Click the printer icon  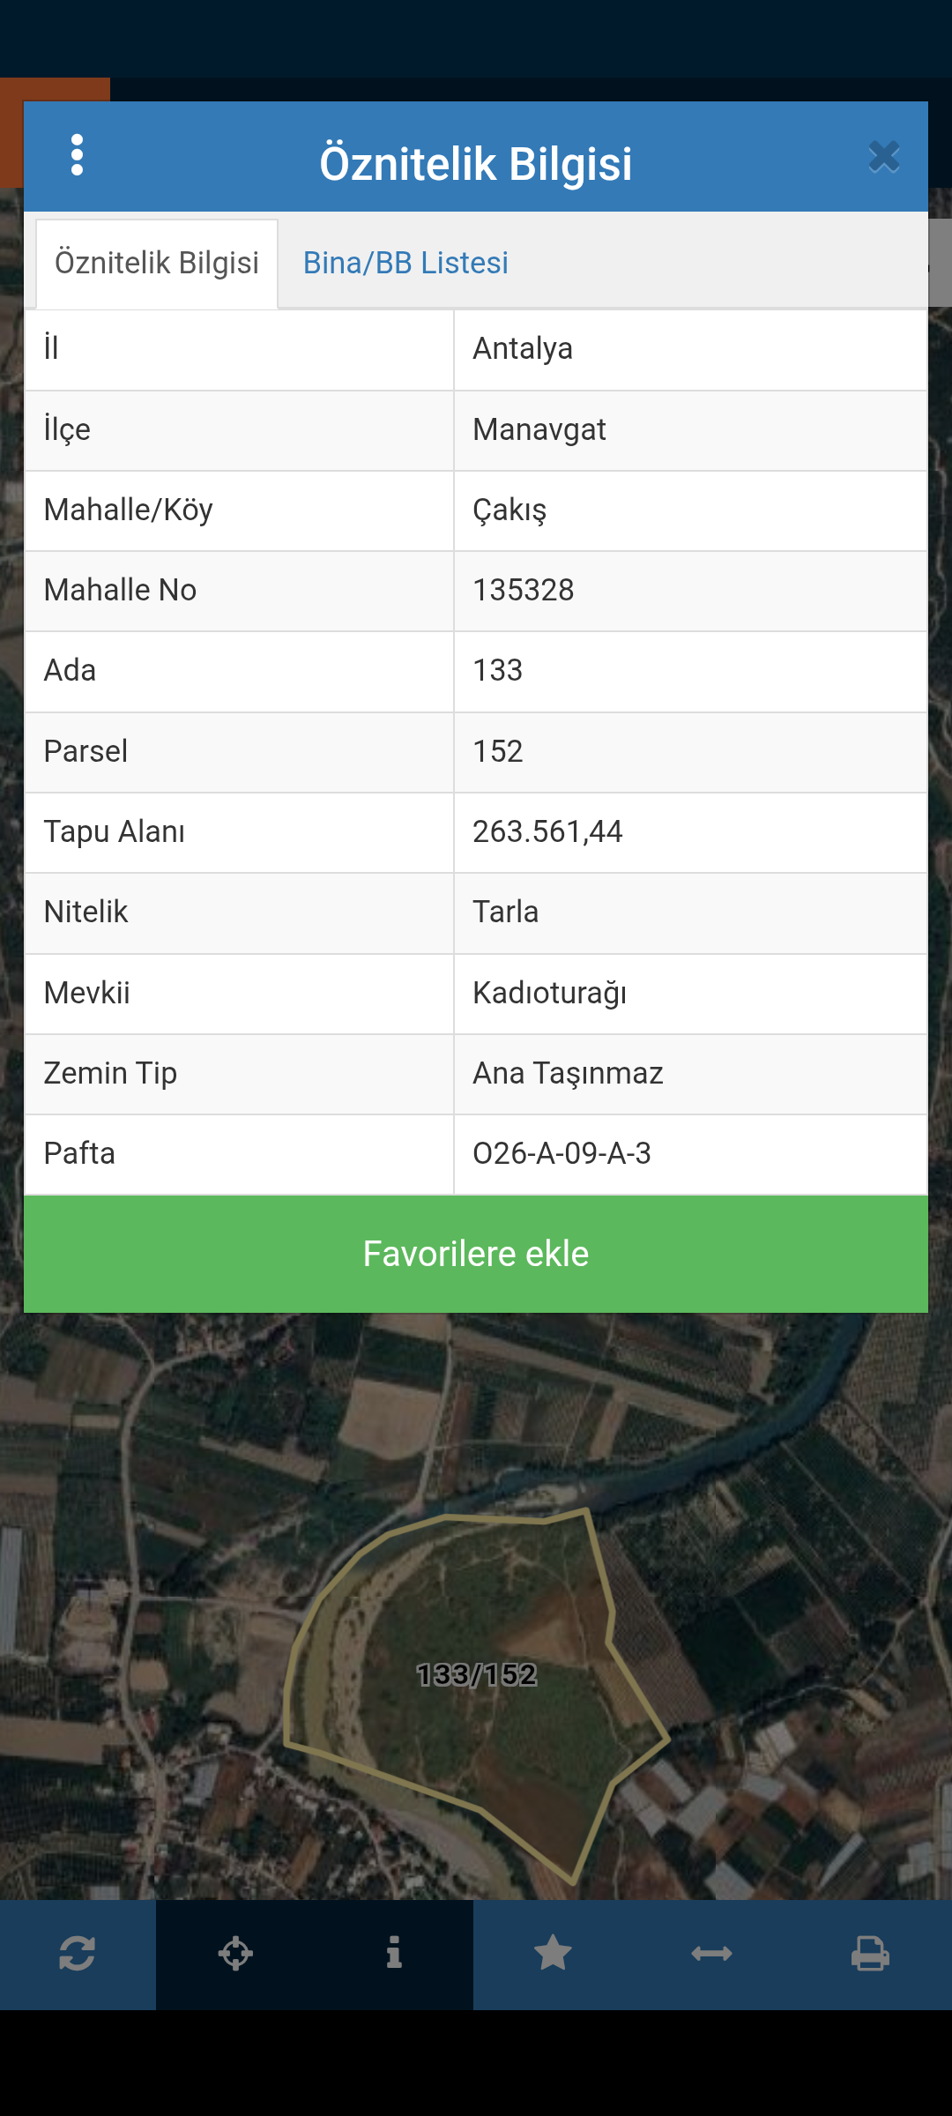coord(870,1954)
